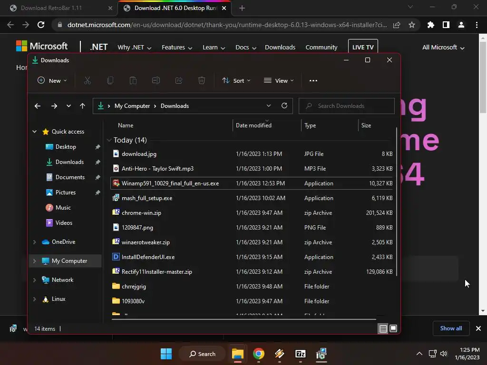Expand the address bar history dropdown

point(269,106)
